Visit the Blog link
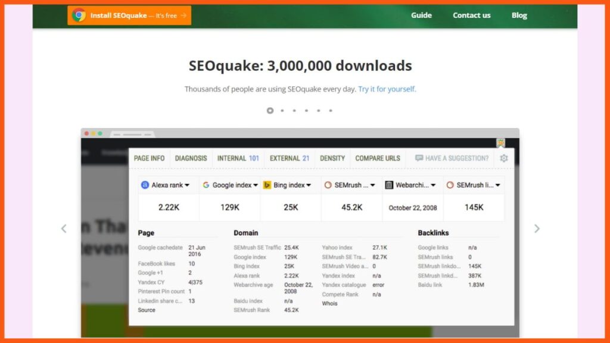The image size is (610, 343). point(519,15)
